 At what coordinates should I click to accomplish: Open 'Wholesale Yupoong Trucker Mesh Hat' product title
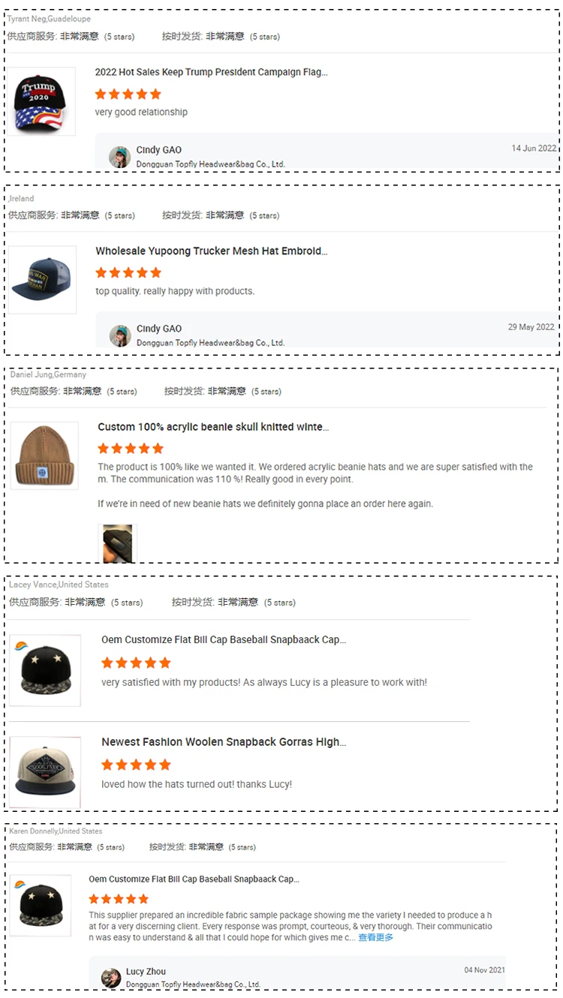(212, 251)
